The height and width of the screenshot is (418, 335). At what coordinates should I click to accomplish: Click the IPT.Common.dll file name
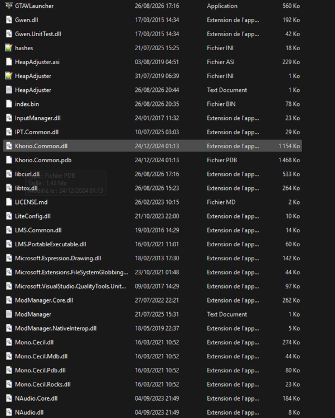tap(37, 132)
